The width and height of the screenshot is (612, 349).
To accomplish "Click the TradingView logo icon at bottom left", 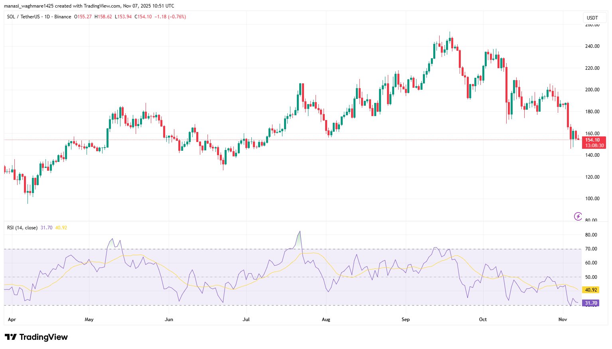I will click(x=11, y=337).
